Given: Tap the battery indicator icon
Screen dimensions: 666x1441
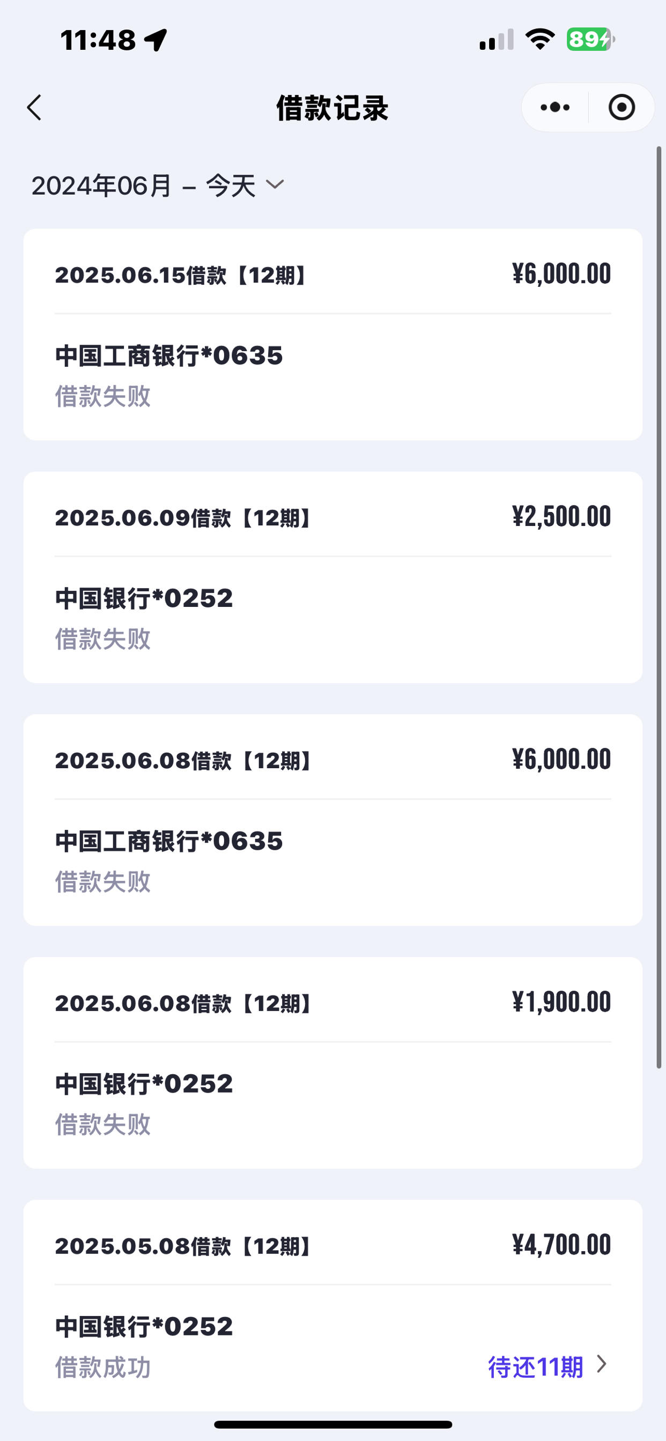Looking at the screenshot, I should tap(590, 40).
